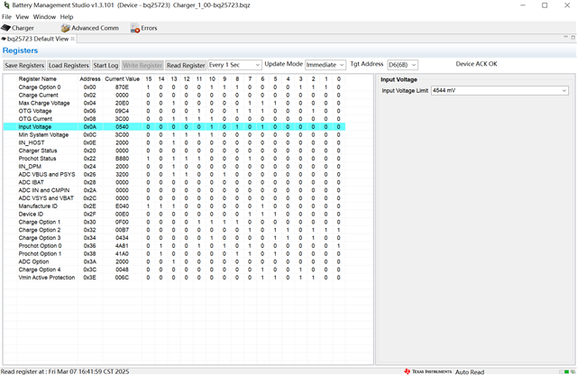Toggle bit 15 of Manufacture ID

(148, 206)
